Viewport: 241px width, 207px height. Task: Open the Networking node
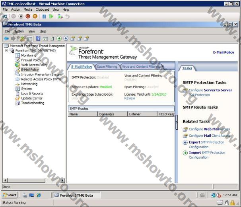[x=29, y=84]
